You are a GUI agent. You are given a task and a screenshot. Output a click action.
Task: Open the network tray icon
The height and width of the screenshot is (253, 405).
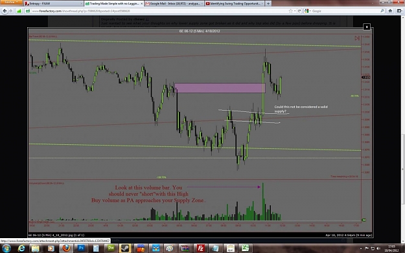tap(373, 248)
